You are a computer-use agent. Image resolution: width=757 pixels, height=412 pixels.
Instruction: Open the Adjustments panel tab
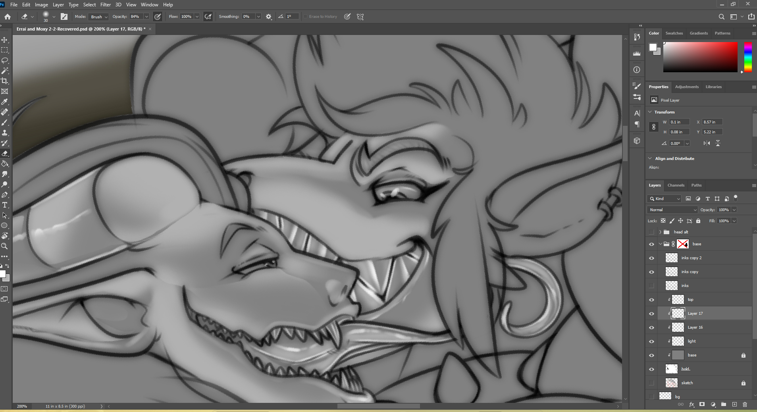point(687,87)
